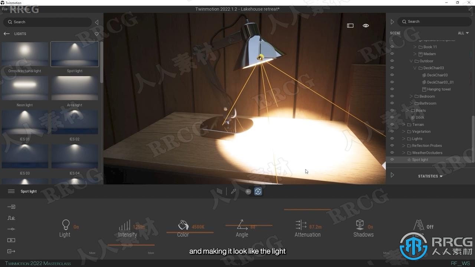
Task: Pick the IES 03 light profile
Action: 25,156
